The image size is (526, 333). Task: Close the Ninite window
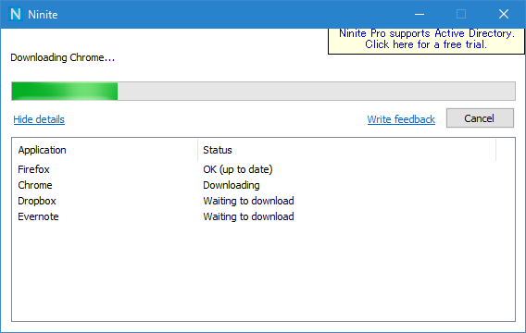[504, 14]
